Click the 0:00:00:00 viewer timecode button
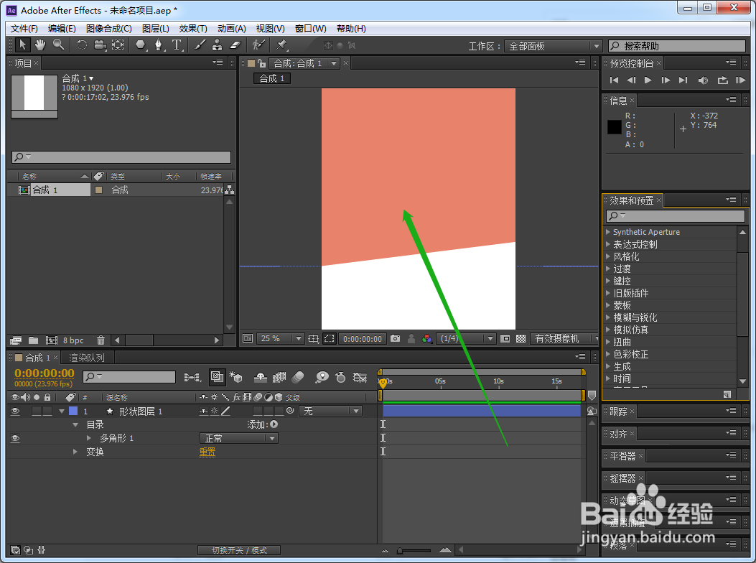Screen dimensions: 756x563 click(x=363, y=339)
